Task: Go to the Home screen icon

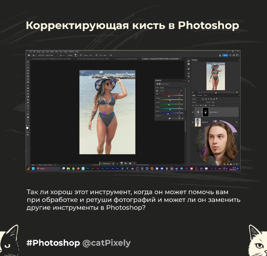Action: (x=29, y=55)
